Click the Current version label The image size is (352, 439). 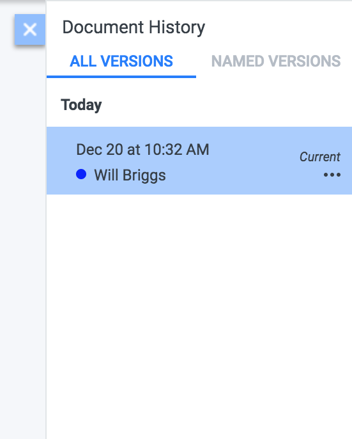tap(320, 157)
